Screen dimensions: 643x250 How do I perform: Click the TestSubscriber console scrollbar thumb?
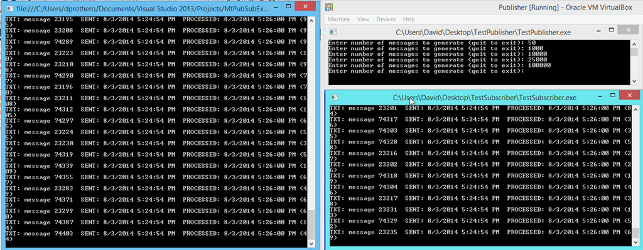(x=635, y=232)
